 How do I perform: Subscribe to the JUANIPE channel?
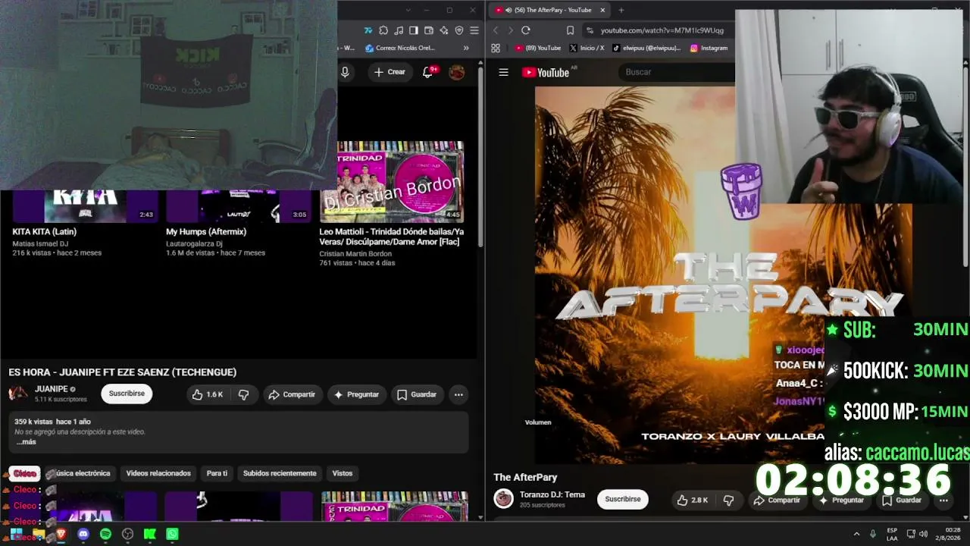[x=127, y=394]
